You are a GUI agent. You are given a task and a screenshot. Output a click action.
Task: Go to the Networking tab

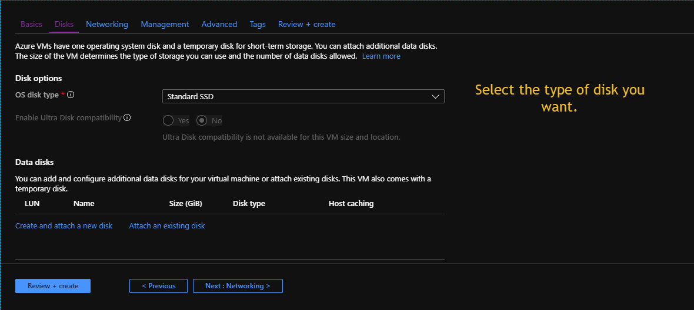point(107,24)
